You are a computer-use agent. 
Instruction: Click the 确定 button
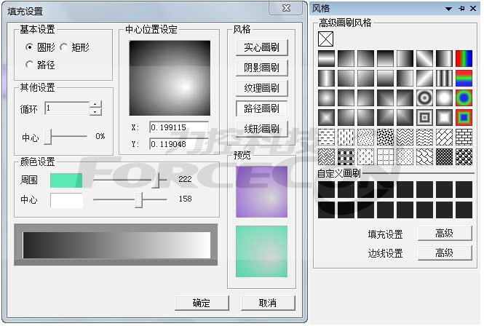pyautogui.click(x=201, y=303)
